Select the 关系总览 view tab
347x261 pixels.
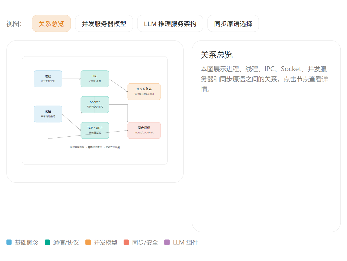point(51,23)
